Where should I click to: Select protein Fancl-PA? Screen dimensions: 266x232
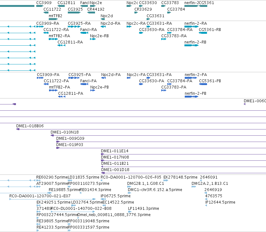pyautogui.click(x=84, y=84)
